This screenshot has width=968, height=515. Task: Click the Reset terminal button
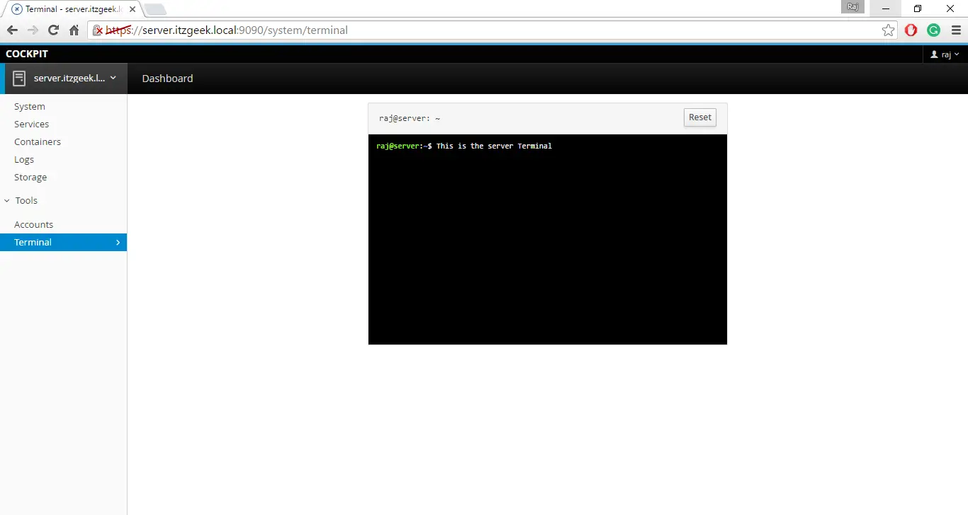click(700, 117)
